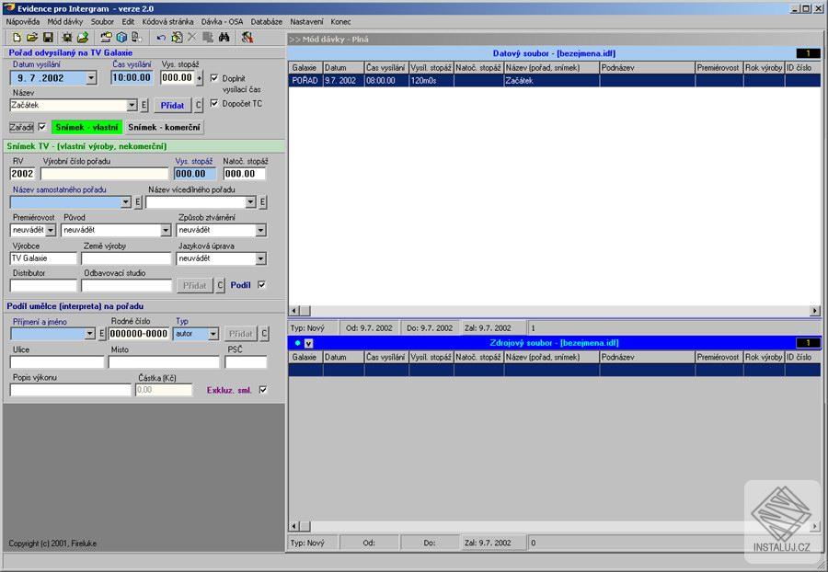Toggle the Doplnit vysílací čas checkbox

point(214,78)
